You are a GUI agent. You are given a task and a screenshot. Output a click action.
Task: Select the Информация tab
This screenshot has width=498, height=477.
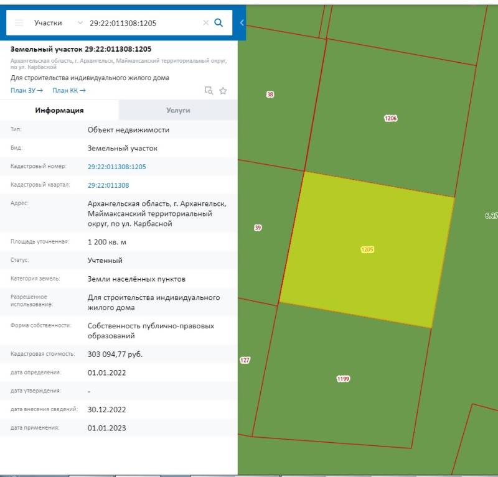(59, 110)
